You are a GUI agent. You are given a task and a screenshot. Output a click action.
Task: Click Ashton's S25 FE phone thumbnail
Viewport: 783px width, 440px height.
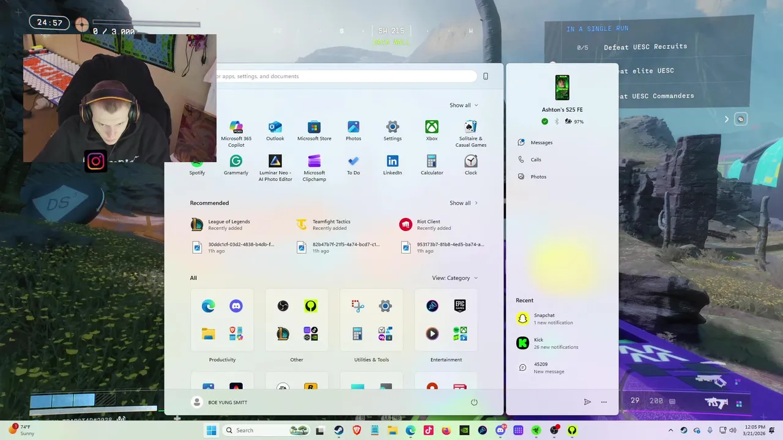tap(562, 87)
